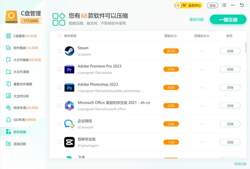Click the Microsoft Office icon
This screenshot has height=169, width=250.
click(70, 106)
